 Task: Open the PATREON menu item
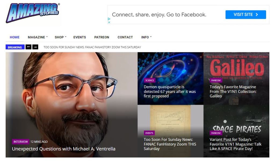102,37
